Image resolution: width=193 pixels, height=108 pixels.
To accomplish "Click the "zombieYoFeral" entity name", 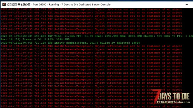I will 77,43.
